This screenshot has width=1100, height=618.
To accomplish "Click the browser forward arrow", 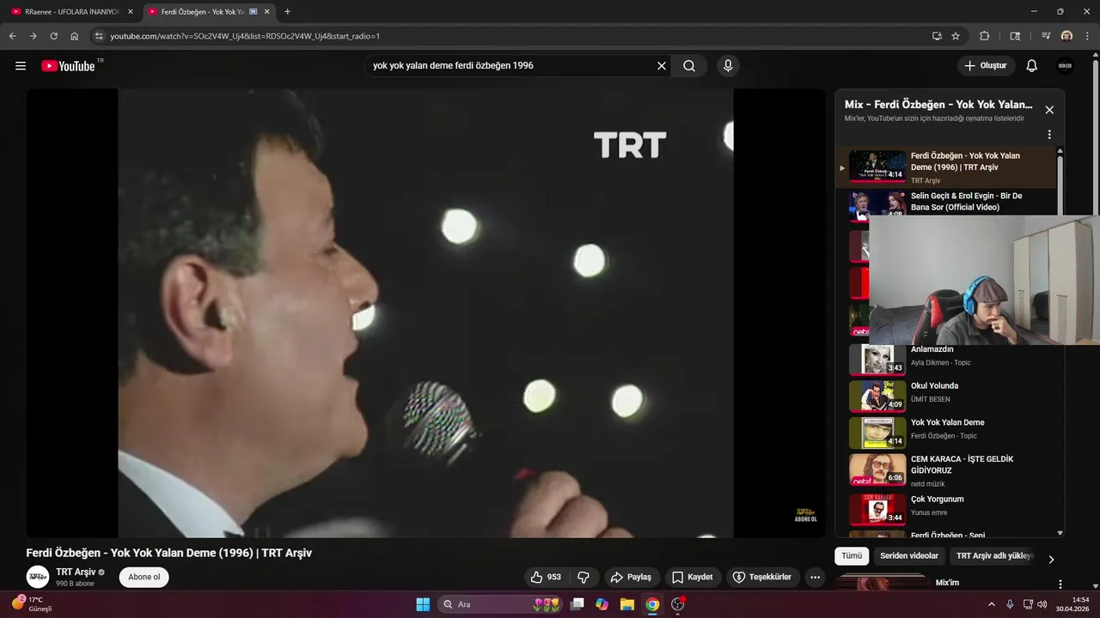I will click(33, 36).
